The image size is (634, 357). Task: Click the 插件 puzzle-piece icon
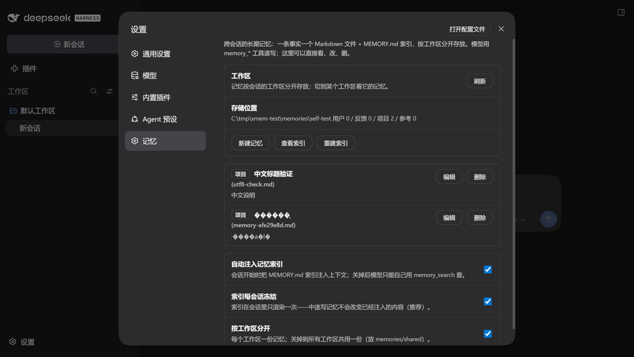[14, 68]
